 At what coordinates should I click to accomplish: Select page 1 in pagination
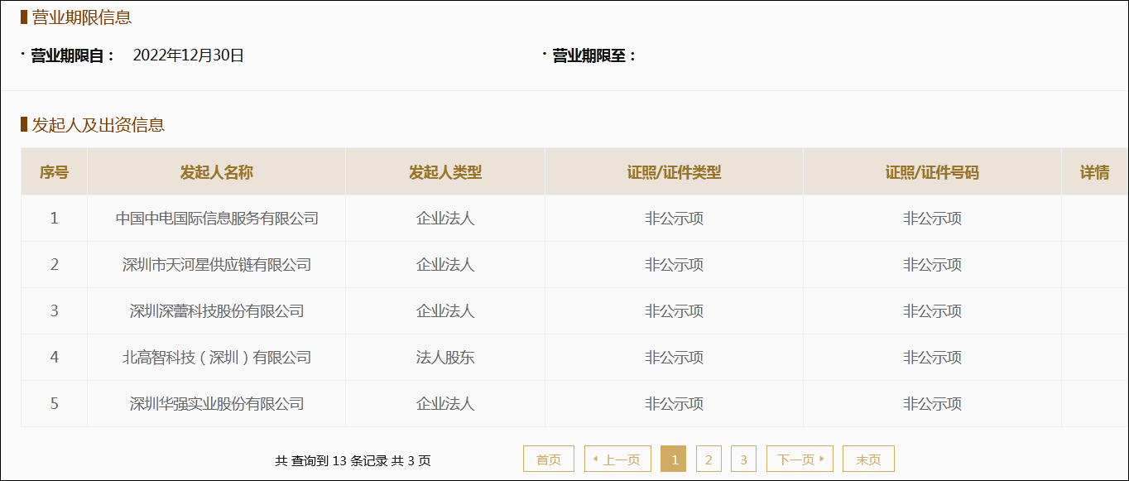click(x=674, y=459)
